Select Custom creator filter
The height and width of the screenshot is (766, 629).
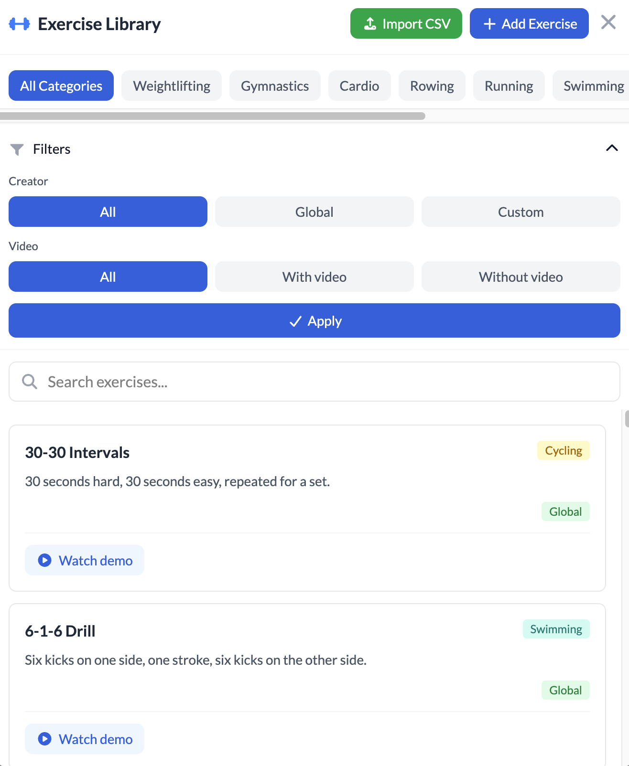click(x=521, y=212)
